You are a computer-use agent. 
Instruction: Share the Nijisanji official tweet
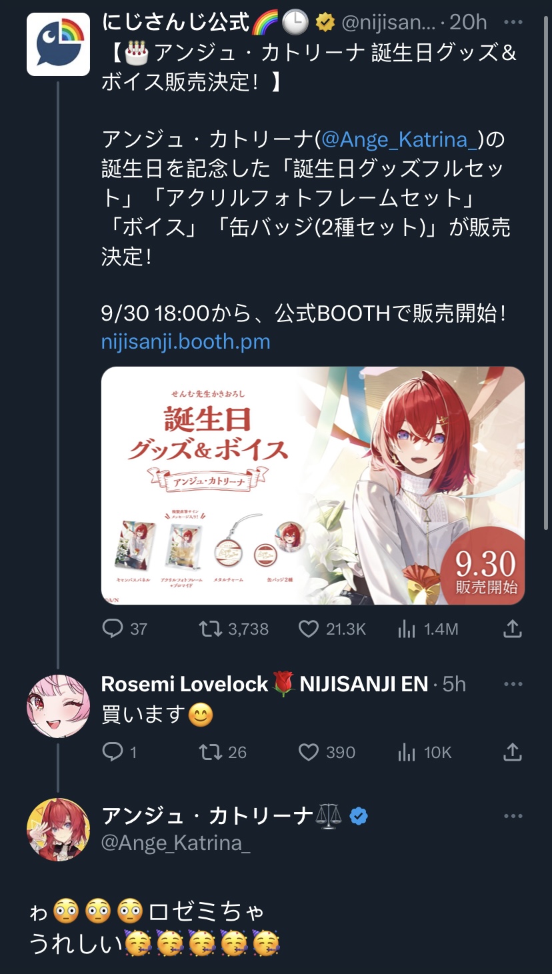pos(512,629)
